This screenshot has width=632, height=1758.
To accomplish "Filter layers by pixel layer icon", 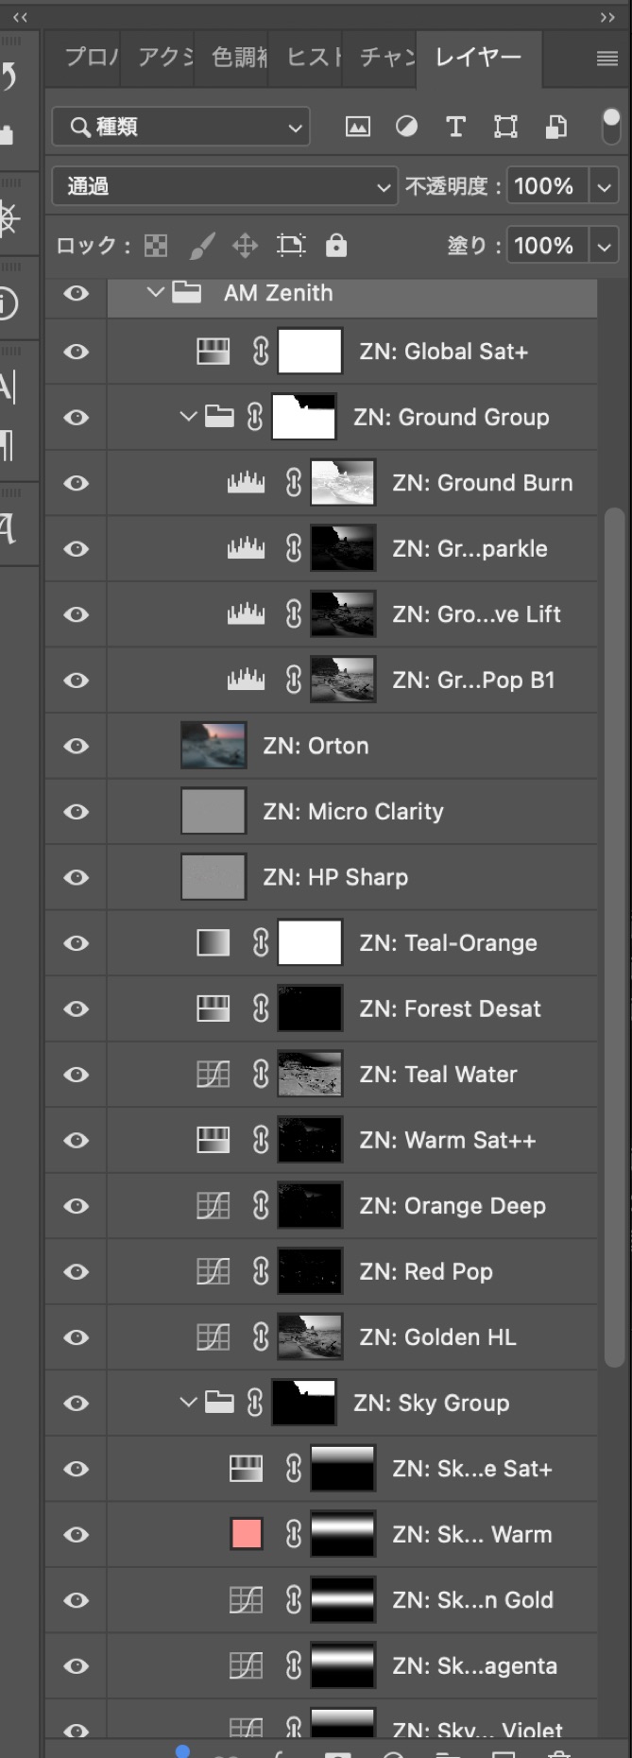I will pos(357,127).
